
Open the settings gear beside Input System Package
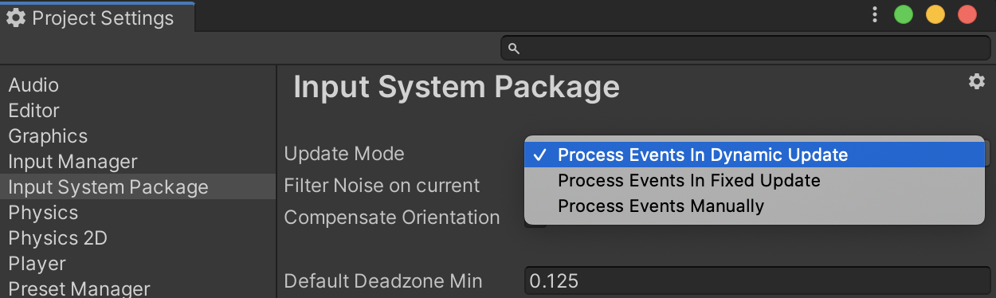(976, 81)
